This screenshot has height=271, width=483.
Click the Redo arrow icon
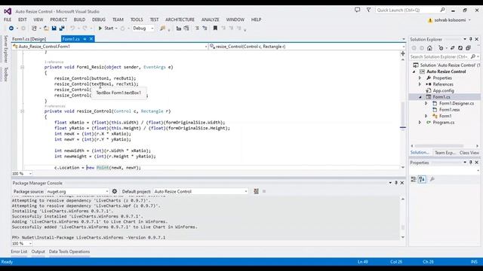pos(85,29)
